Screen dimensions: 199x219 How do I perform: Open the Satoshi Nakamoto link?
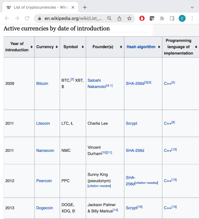pyautogui.click(x=96, y=83)
